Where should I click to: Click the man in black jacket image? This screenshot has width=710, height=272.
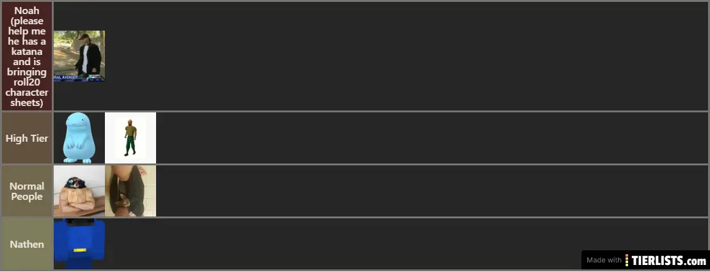click(79, 56)
